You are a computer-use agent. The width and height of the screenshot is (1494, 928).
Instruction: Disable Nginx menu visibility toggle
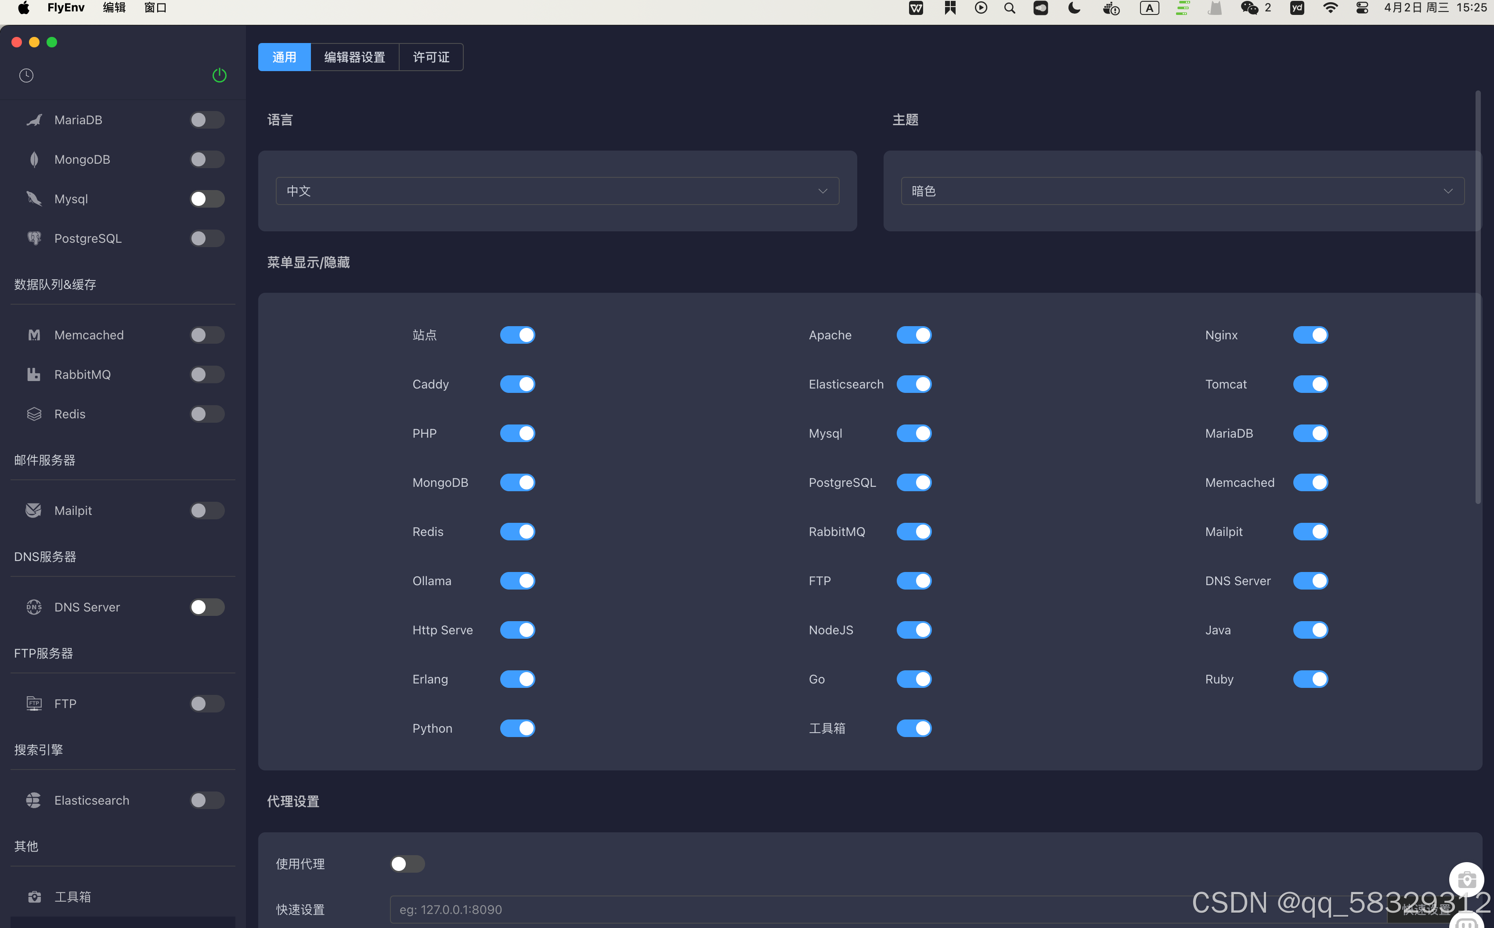click(x=1310, y=335)
